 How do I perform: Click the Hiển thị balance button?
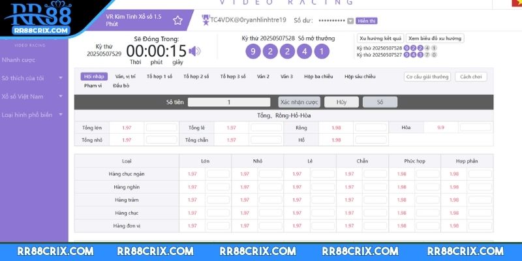(x=366, y=21)
